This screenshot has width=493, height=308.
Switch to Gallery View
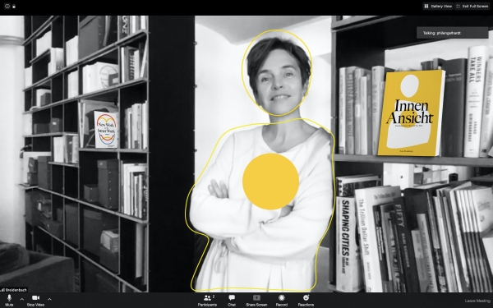(438, 6)
